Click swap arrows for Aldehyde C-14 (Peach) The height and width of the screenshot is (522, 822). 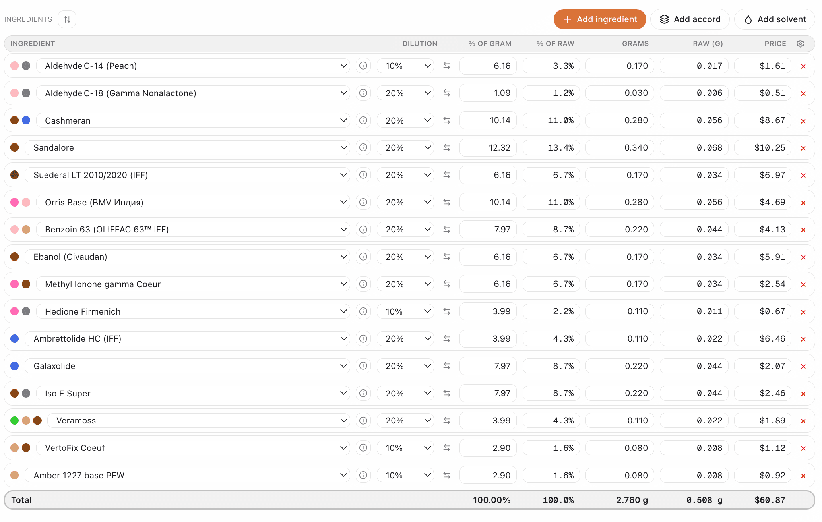pyautogui.click(x=447, y=66)
